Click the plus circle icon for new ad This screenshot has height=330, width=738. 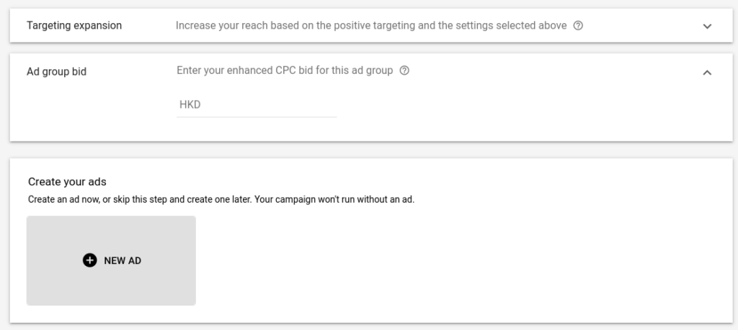[x=90, y=260]
